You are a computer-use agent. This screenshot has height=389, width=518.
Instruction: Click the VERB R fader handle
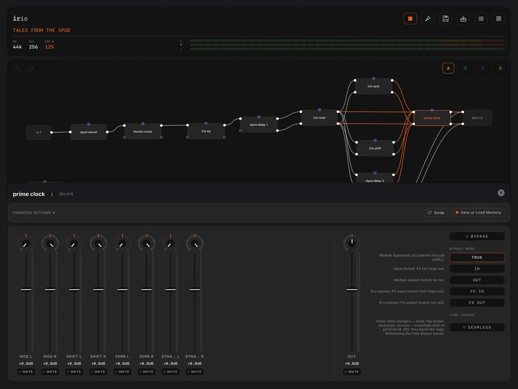pyautogui.click(x=147, y=289)
